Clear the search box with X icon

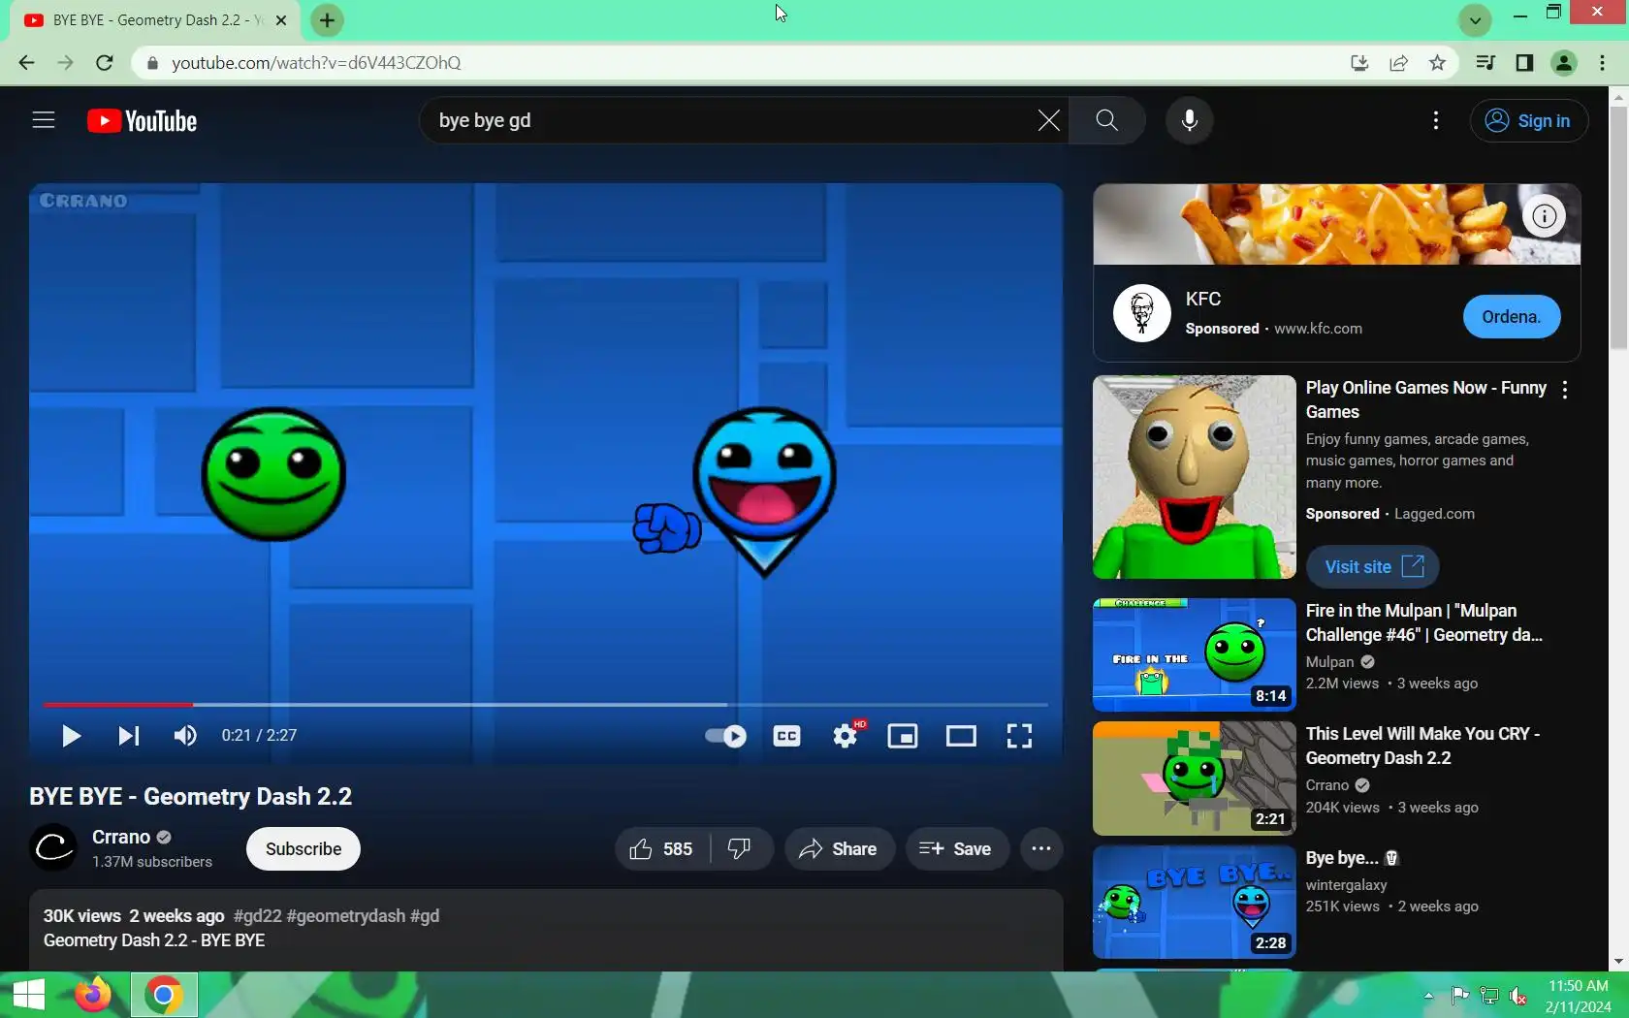point(1048,120)
